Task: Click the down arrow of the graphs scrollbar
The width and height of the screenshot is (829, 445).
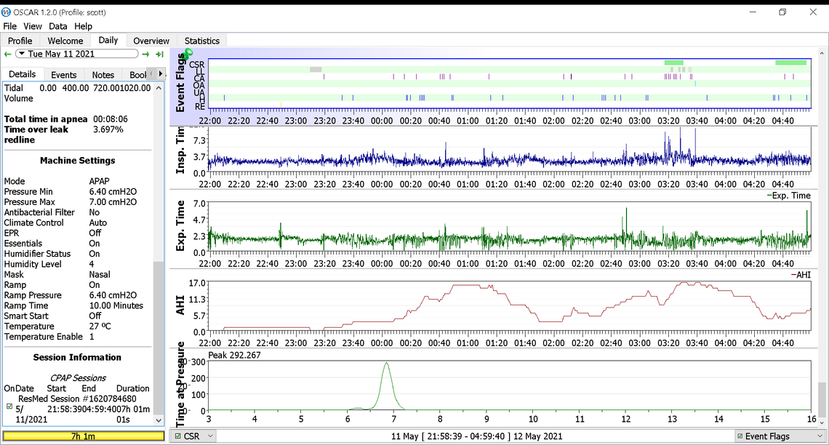Action: point(822,421)
